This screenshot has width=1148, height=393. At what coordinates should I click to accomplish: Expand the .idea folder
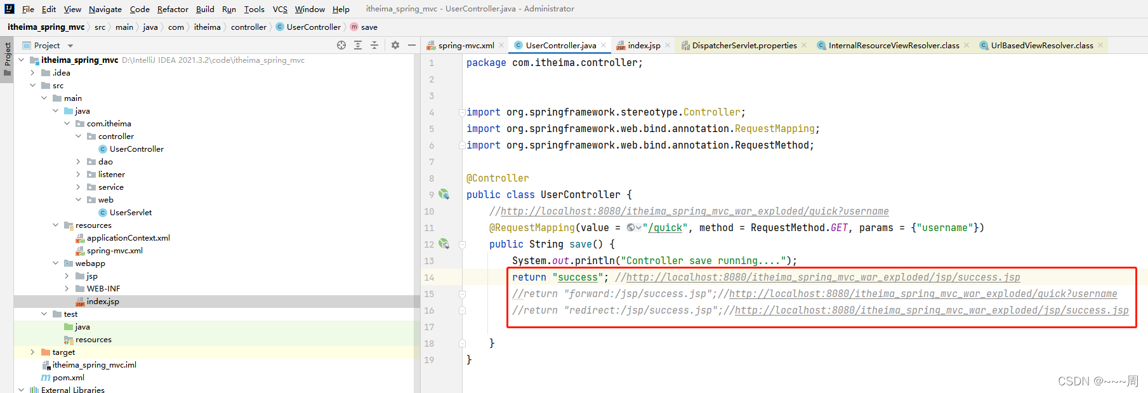pos(33,72)
